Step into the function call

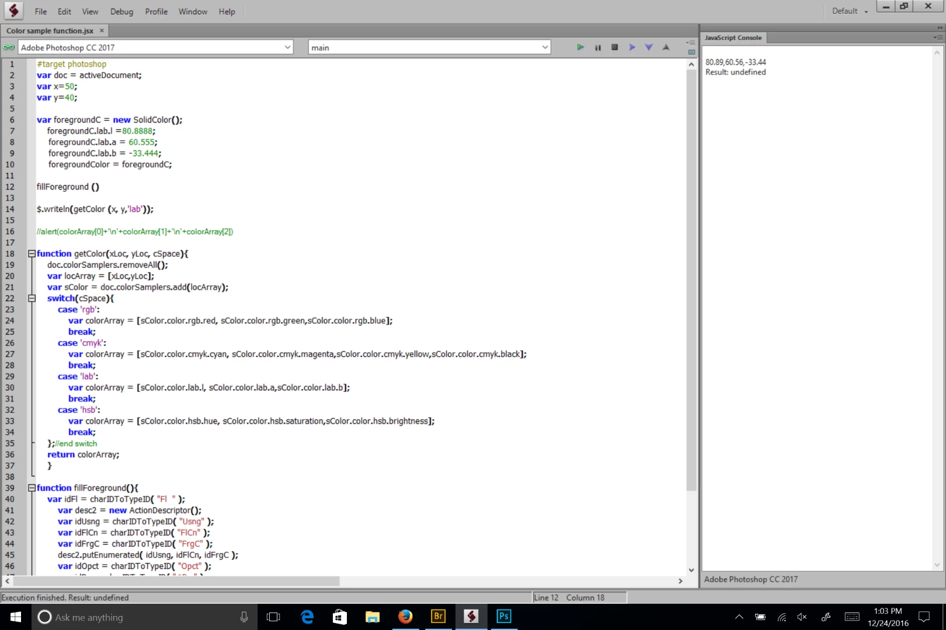(x=649, y=47)
